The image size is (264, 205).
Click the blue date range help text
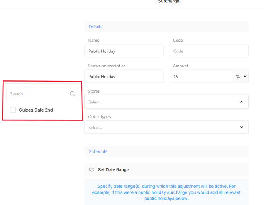tap(166, 192)
